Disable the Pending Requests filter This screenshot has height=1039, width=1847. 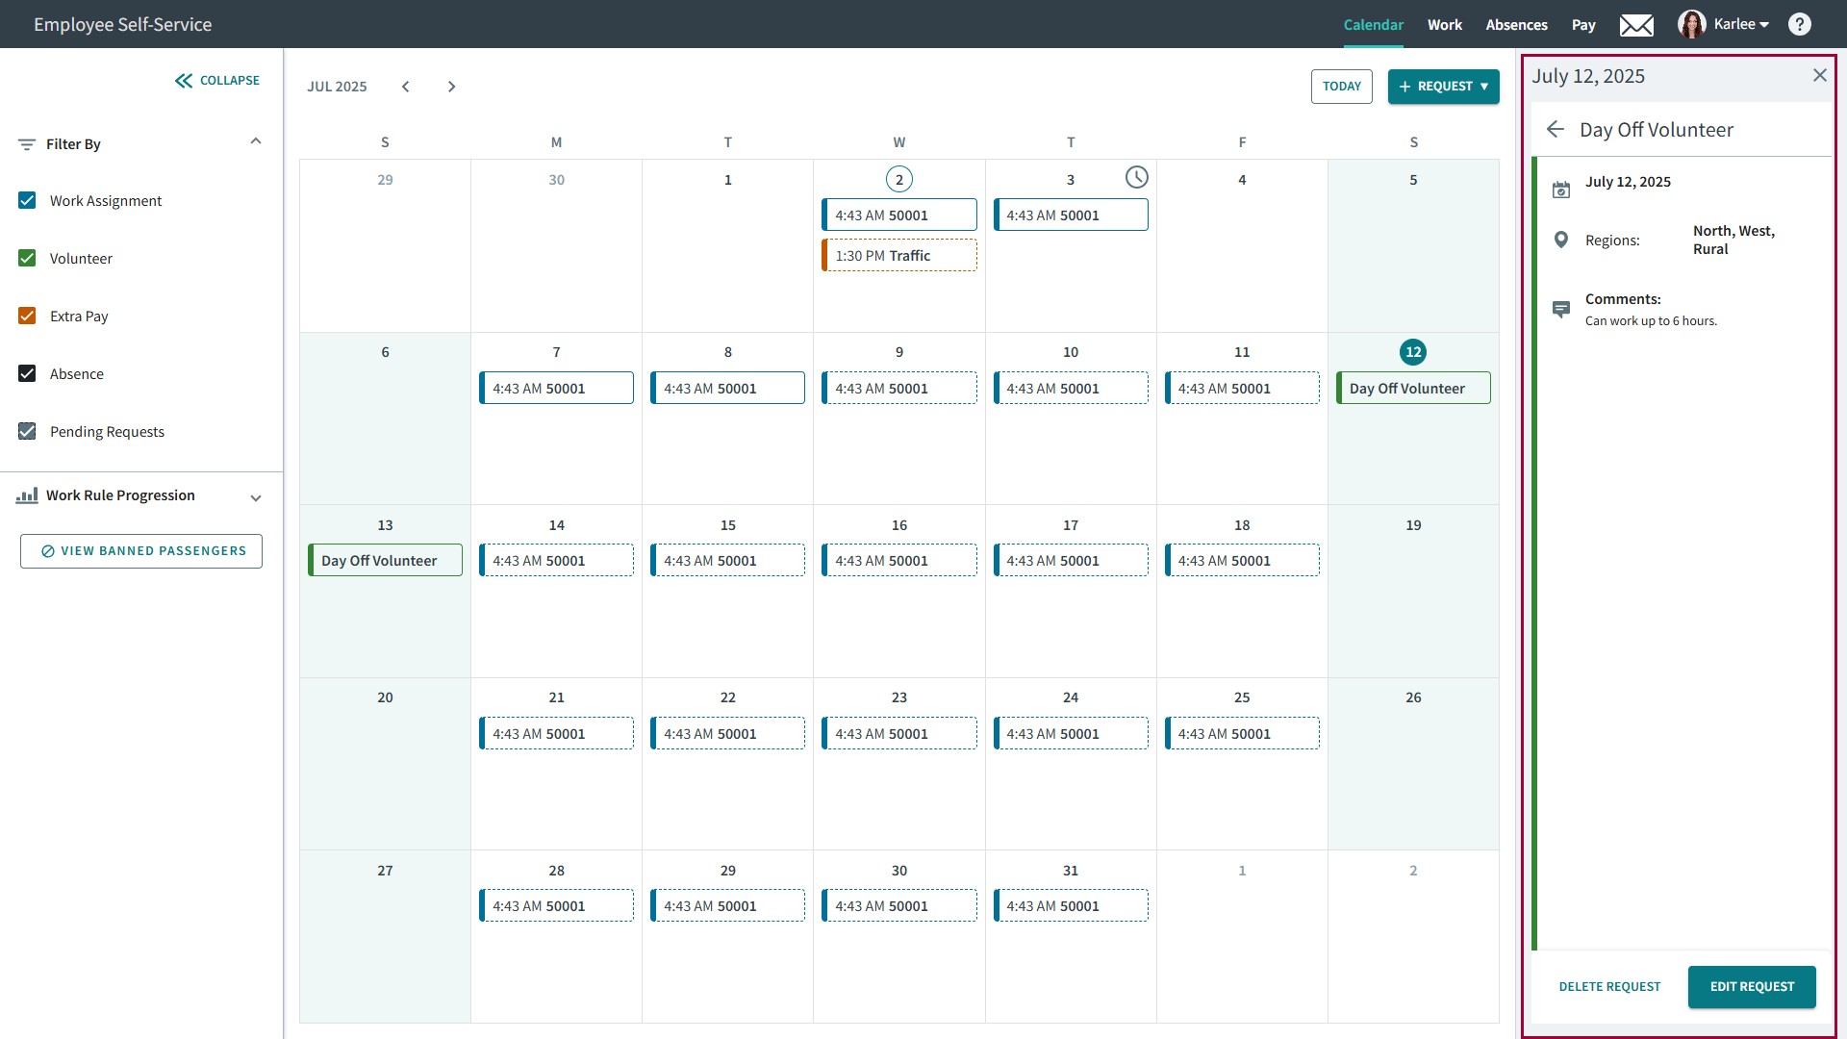tap(28, 432)
